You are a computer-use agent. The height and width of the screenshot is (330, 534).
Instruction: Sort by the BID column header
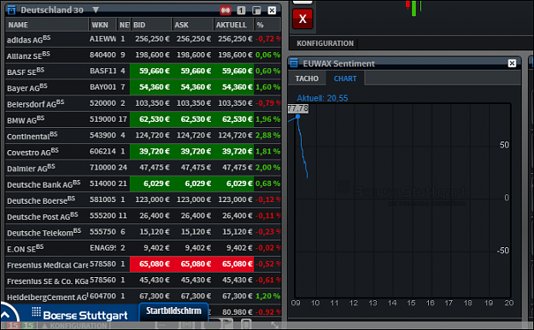(151, 25)
